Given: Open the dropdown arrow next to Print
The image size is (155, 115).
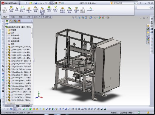Looking at the screenshot, I should (43, 3).
